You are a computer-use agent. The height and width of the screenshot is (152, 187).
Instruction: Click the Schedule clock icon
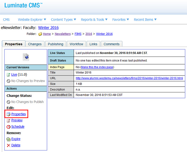[x=8, y=127]
